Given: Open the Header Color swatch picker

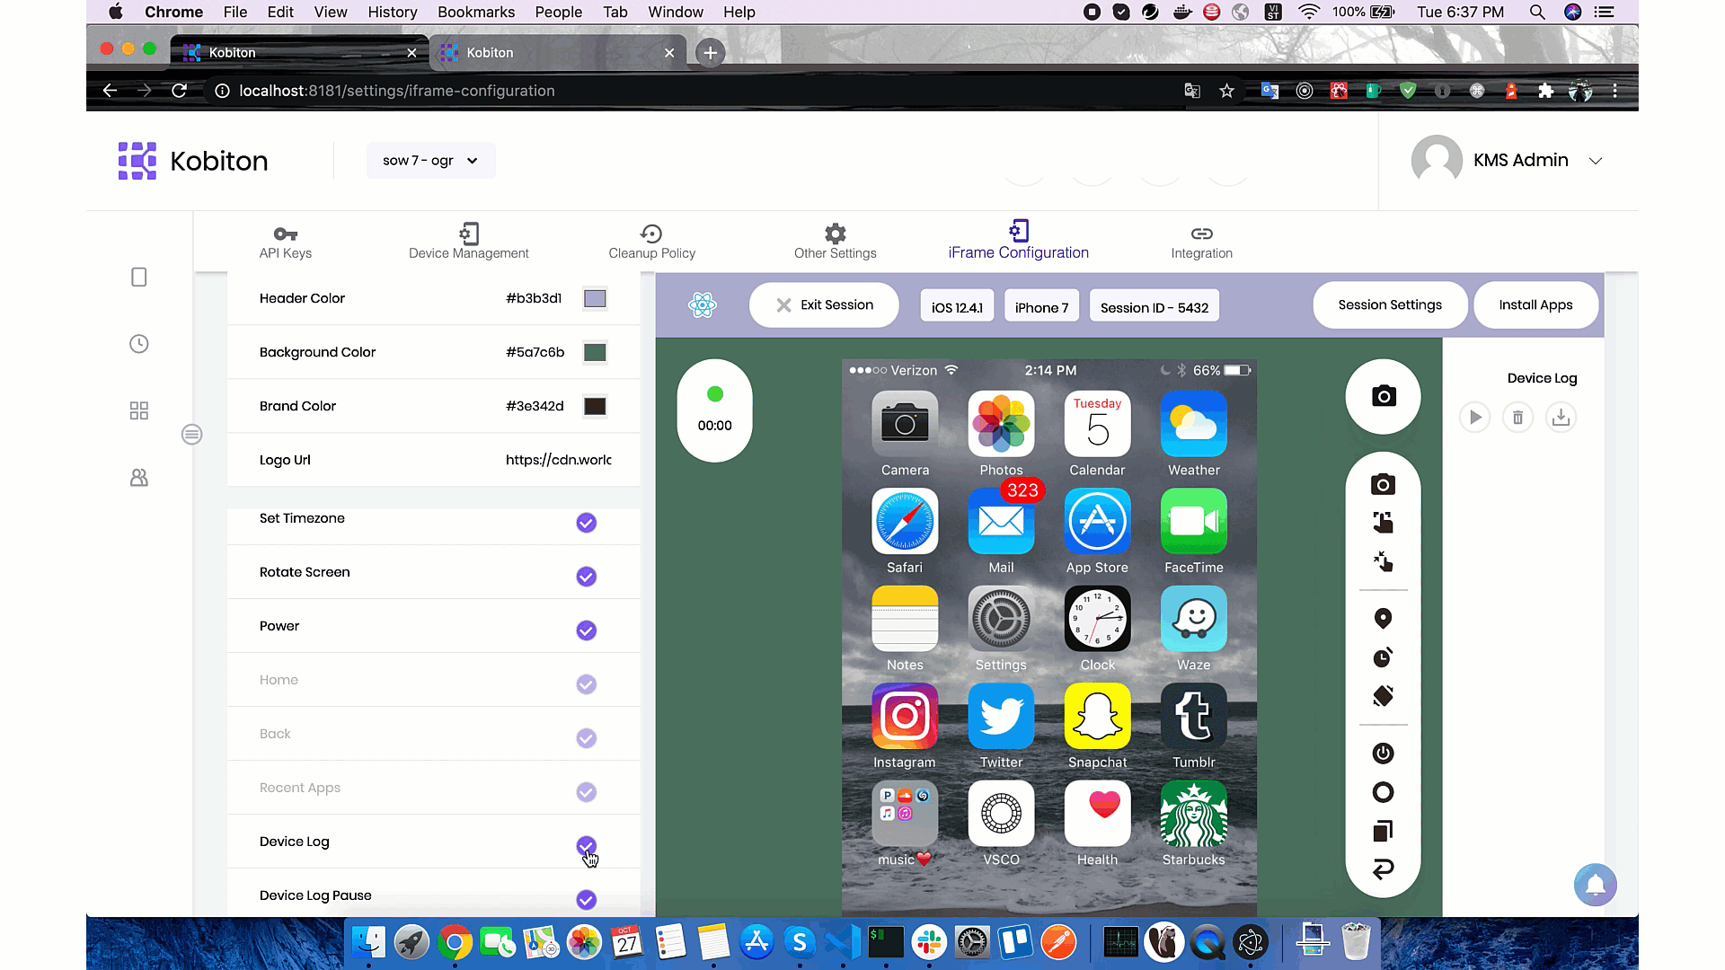Looking at the screenshot, I should (x=595, y=298).
